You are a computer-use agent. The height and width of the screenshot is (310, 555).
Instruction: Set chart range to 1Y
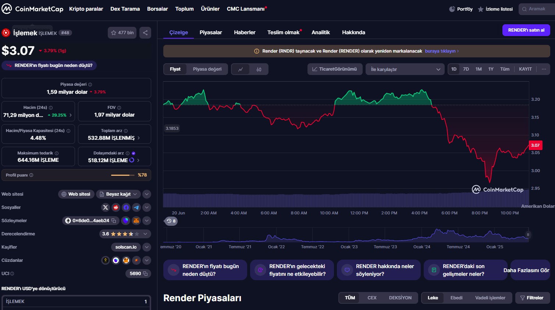tap(491, 69)
